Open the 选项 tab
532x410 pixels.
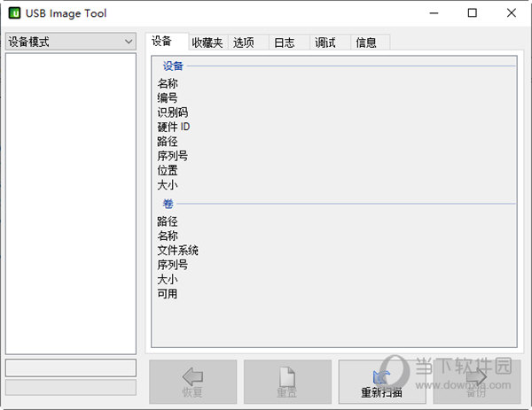click(248, 43)
